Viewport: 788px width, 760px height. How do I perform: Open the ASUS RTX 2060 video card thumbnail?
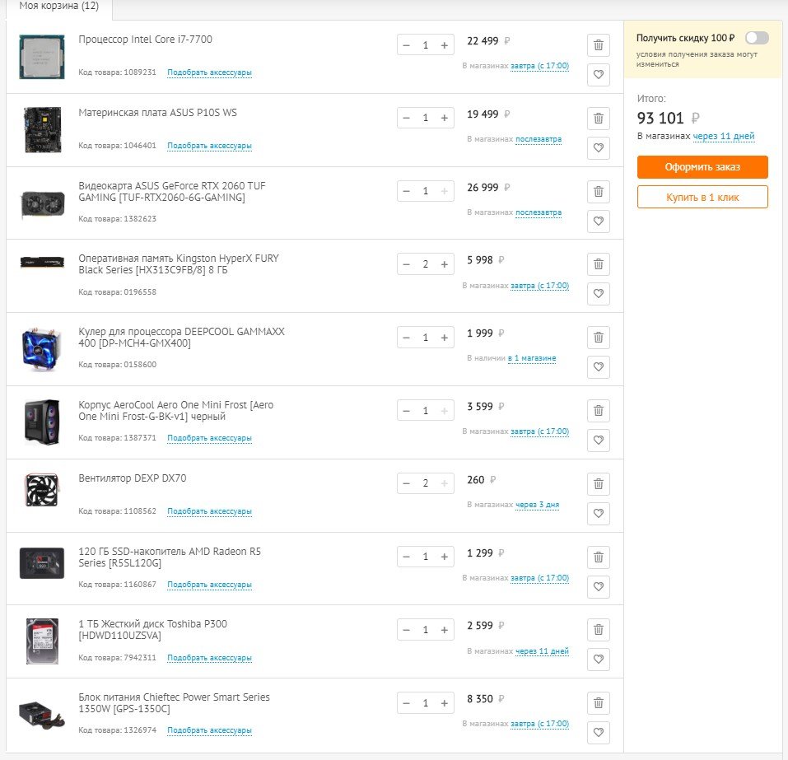[x=42, y=204]
